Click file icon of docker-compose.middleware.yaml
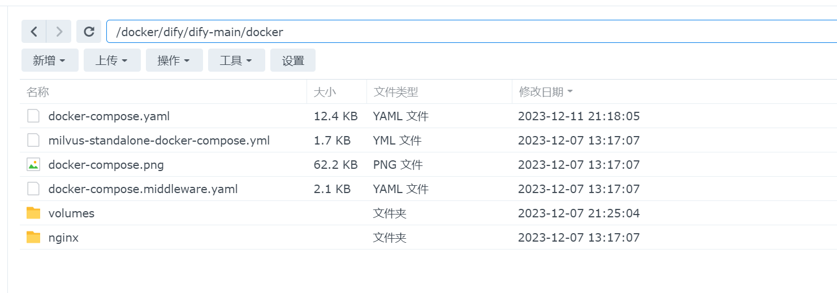The width and height of the screenshot is (837, 293). pyautogui.click(x=33, y=189)
